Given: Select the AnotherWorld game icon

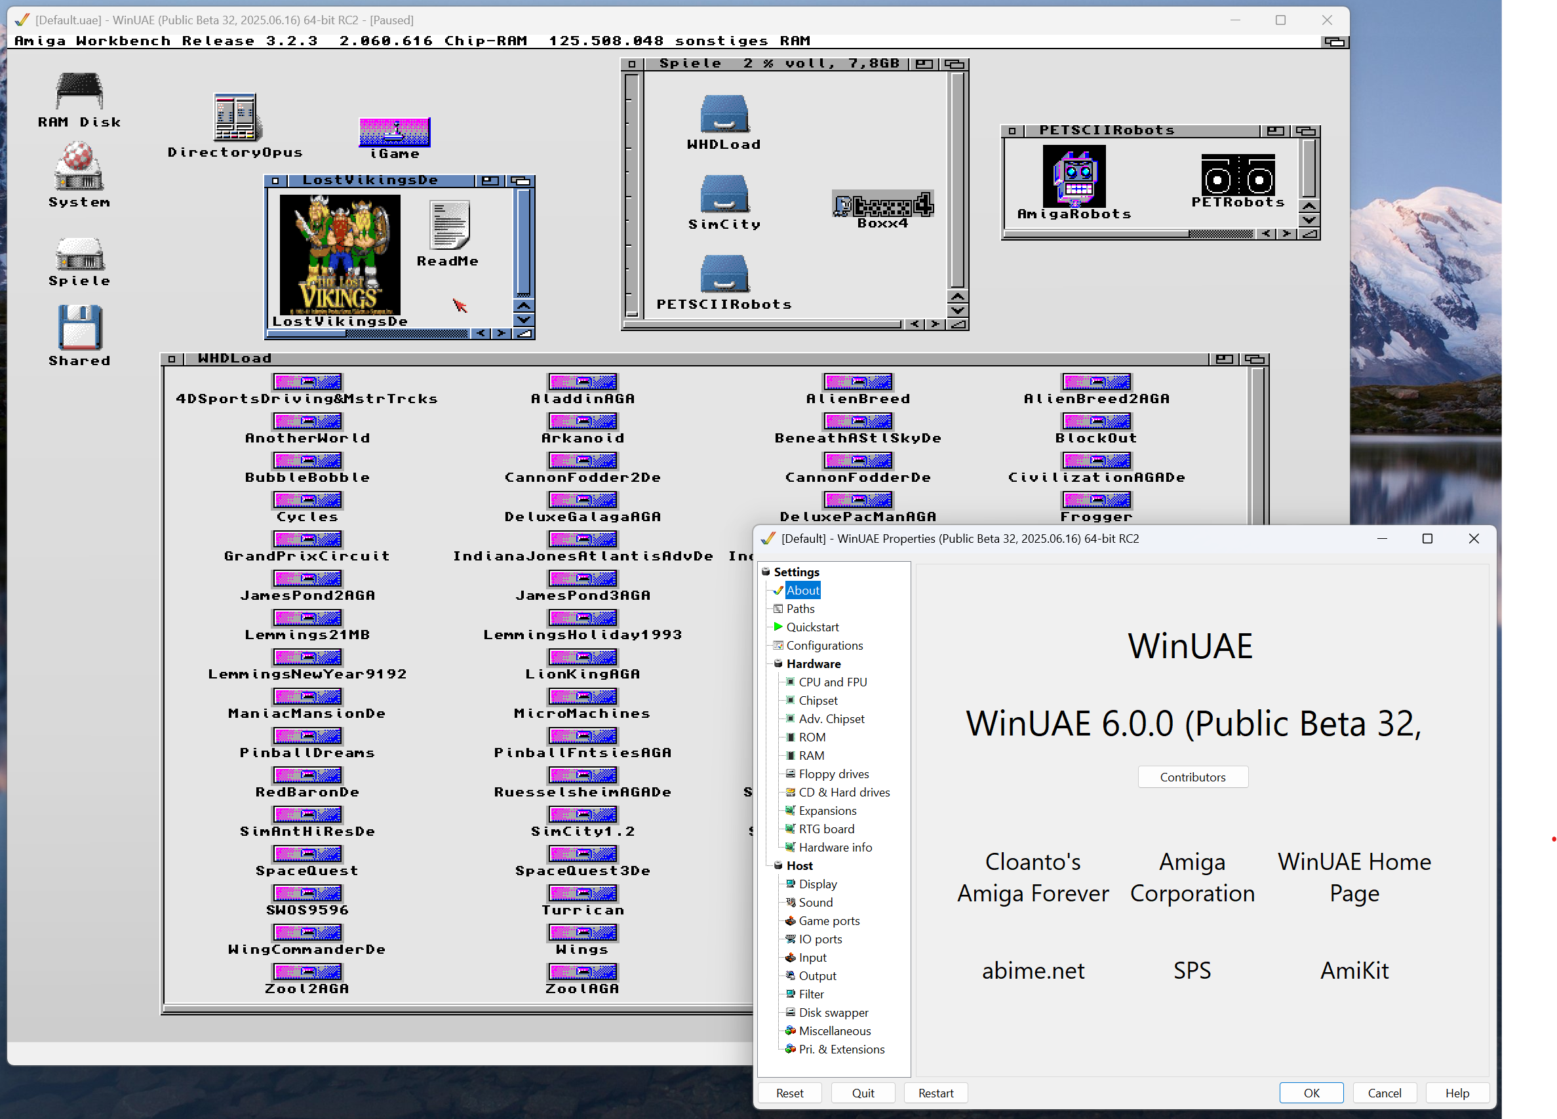Looking at the screenshot, I should [307, 422].
